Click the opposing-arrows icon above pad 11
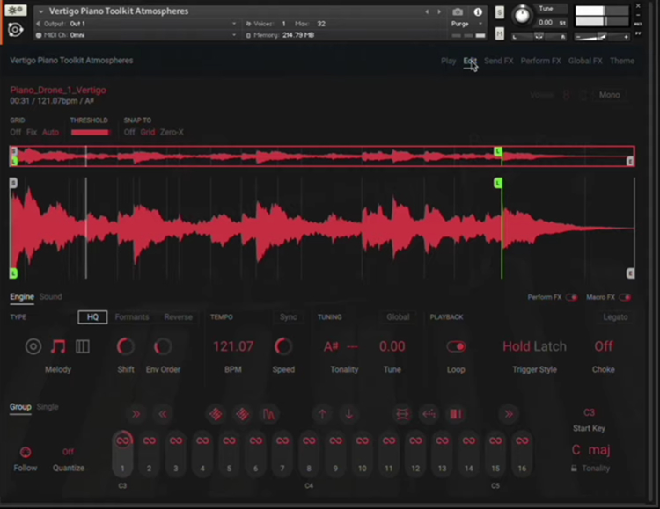Screen dimensions: 660x509 [402, 414]
